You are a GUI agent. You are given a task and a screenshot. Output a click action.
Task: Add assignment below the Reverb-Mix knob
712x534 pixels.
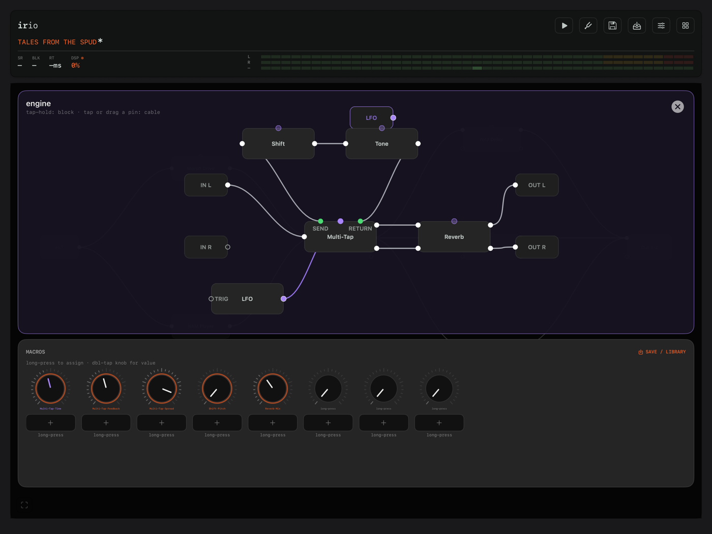[273, 423]
